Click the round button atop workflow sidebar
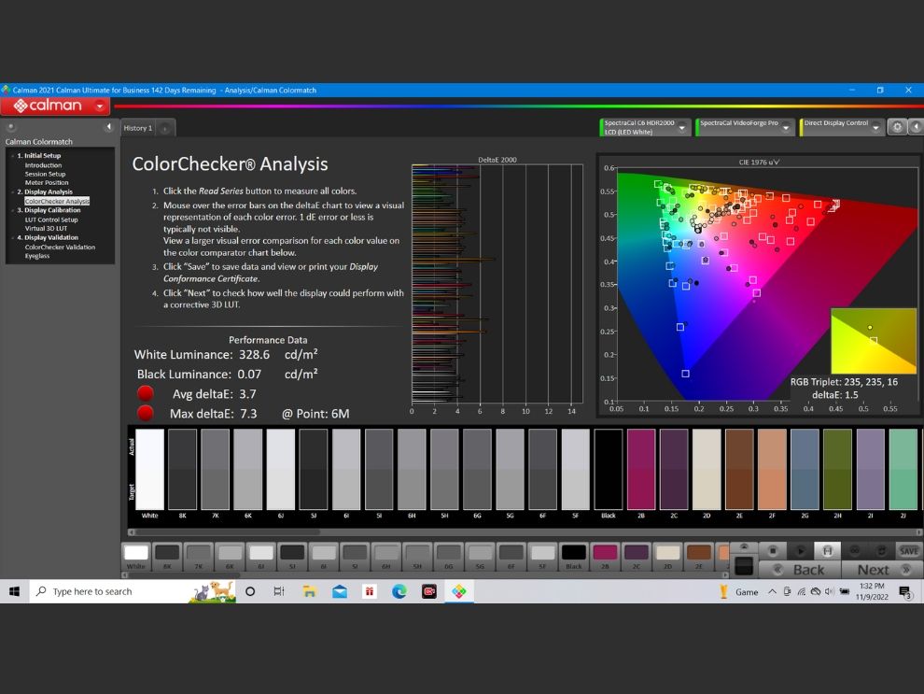Viewport: 924px width, 694px height. tap(10, 127)
